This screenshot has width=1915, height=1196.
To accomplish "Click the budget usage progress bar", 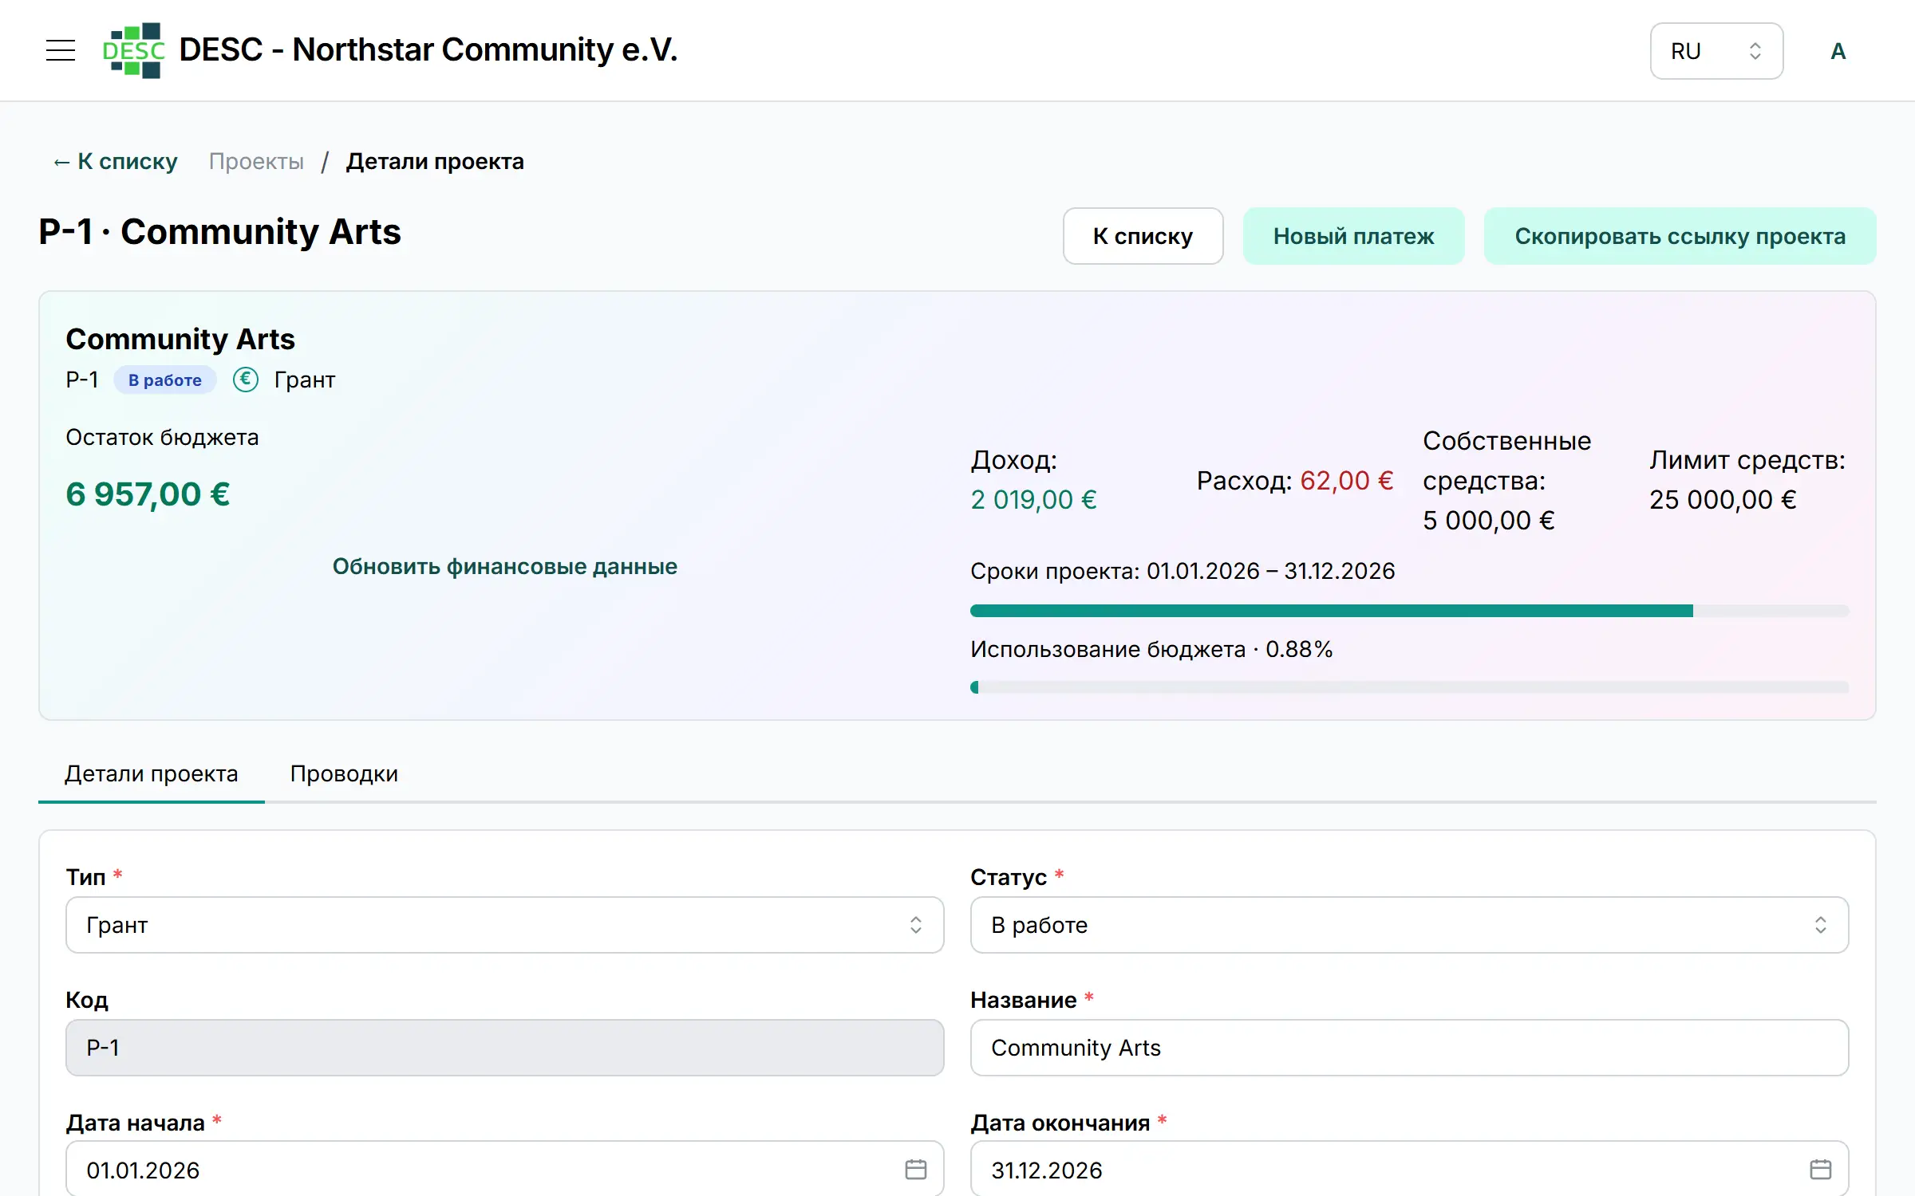I will pyautogui.click(x=1409, y=687).
